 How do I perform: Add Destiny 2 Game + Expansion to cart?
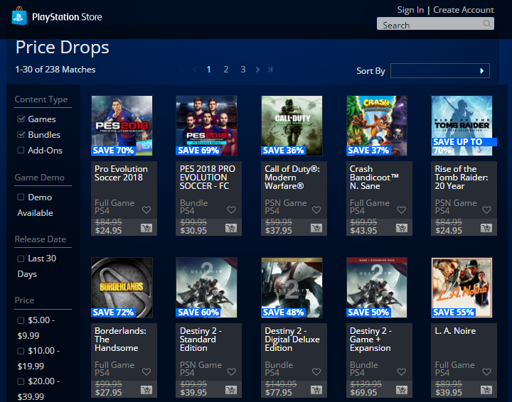402,390
